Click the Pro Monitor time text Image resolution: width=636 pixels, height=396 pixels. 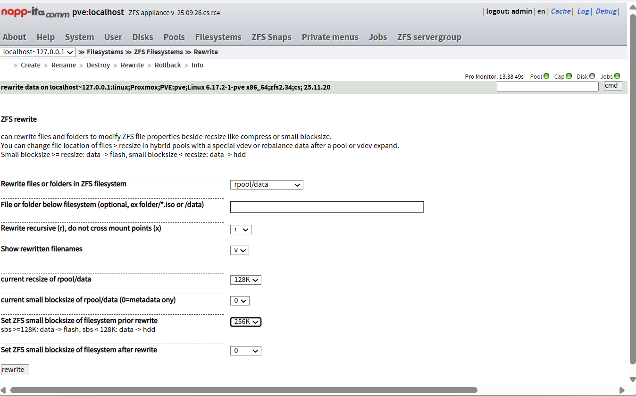tap(494, 76)
